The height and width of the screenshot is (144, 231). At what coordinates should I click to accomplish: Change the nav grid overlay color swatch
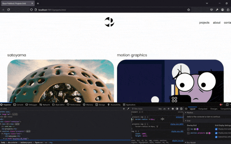197,129
